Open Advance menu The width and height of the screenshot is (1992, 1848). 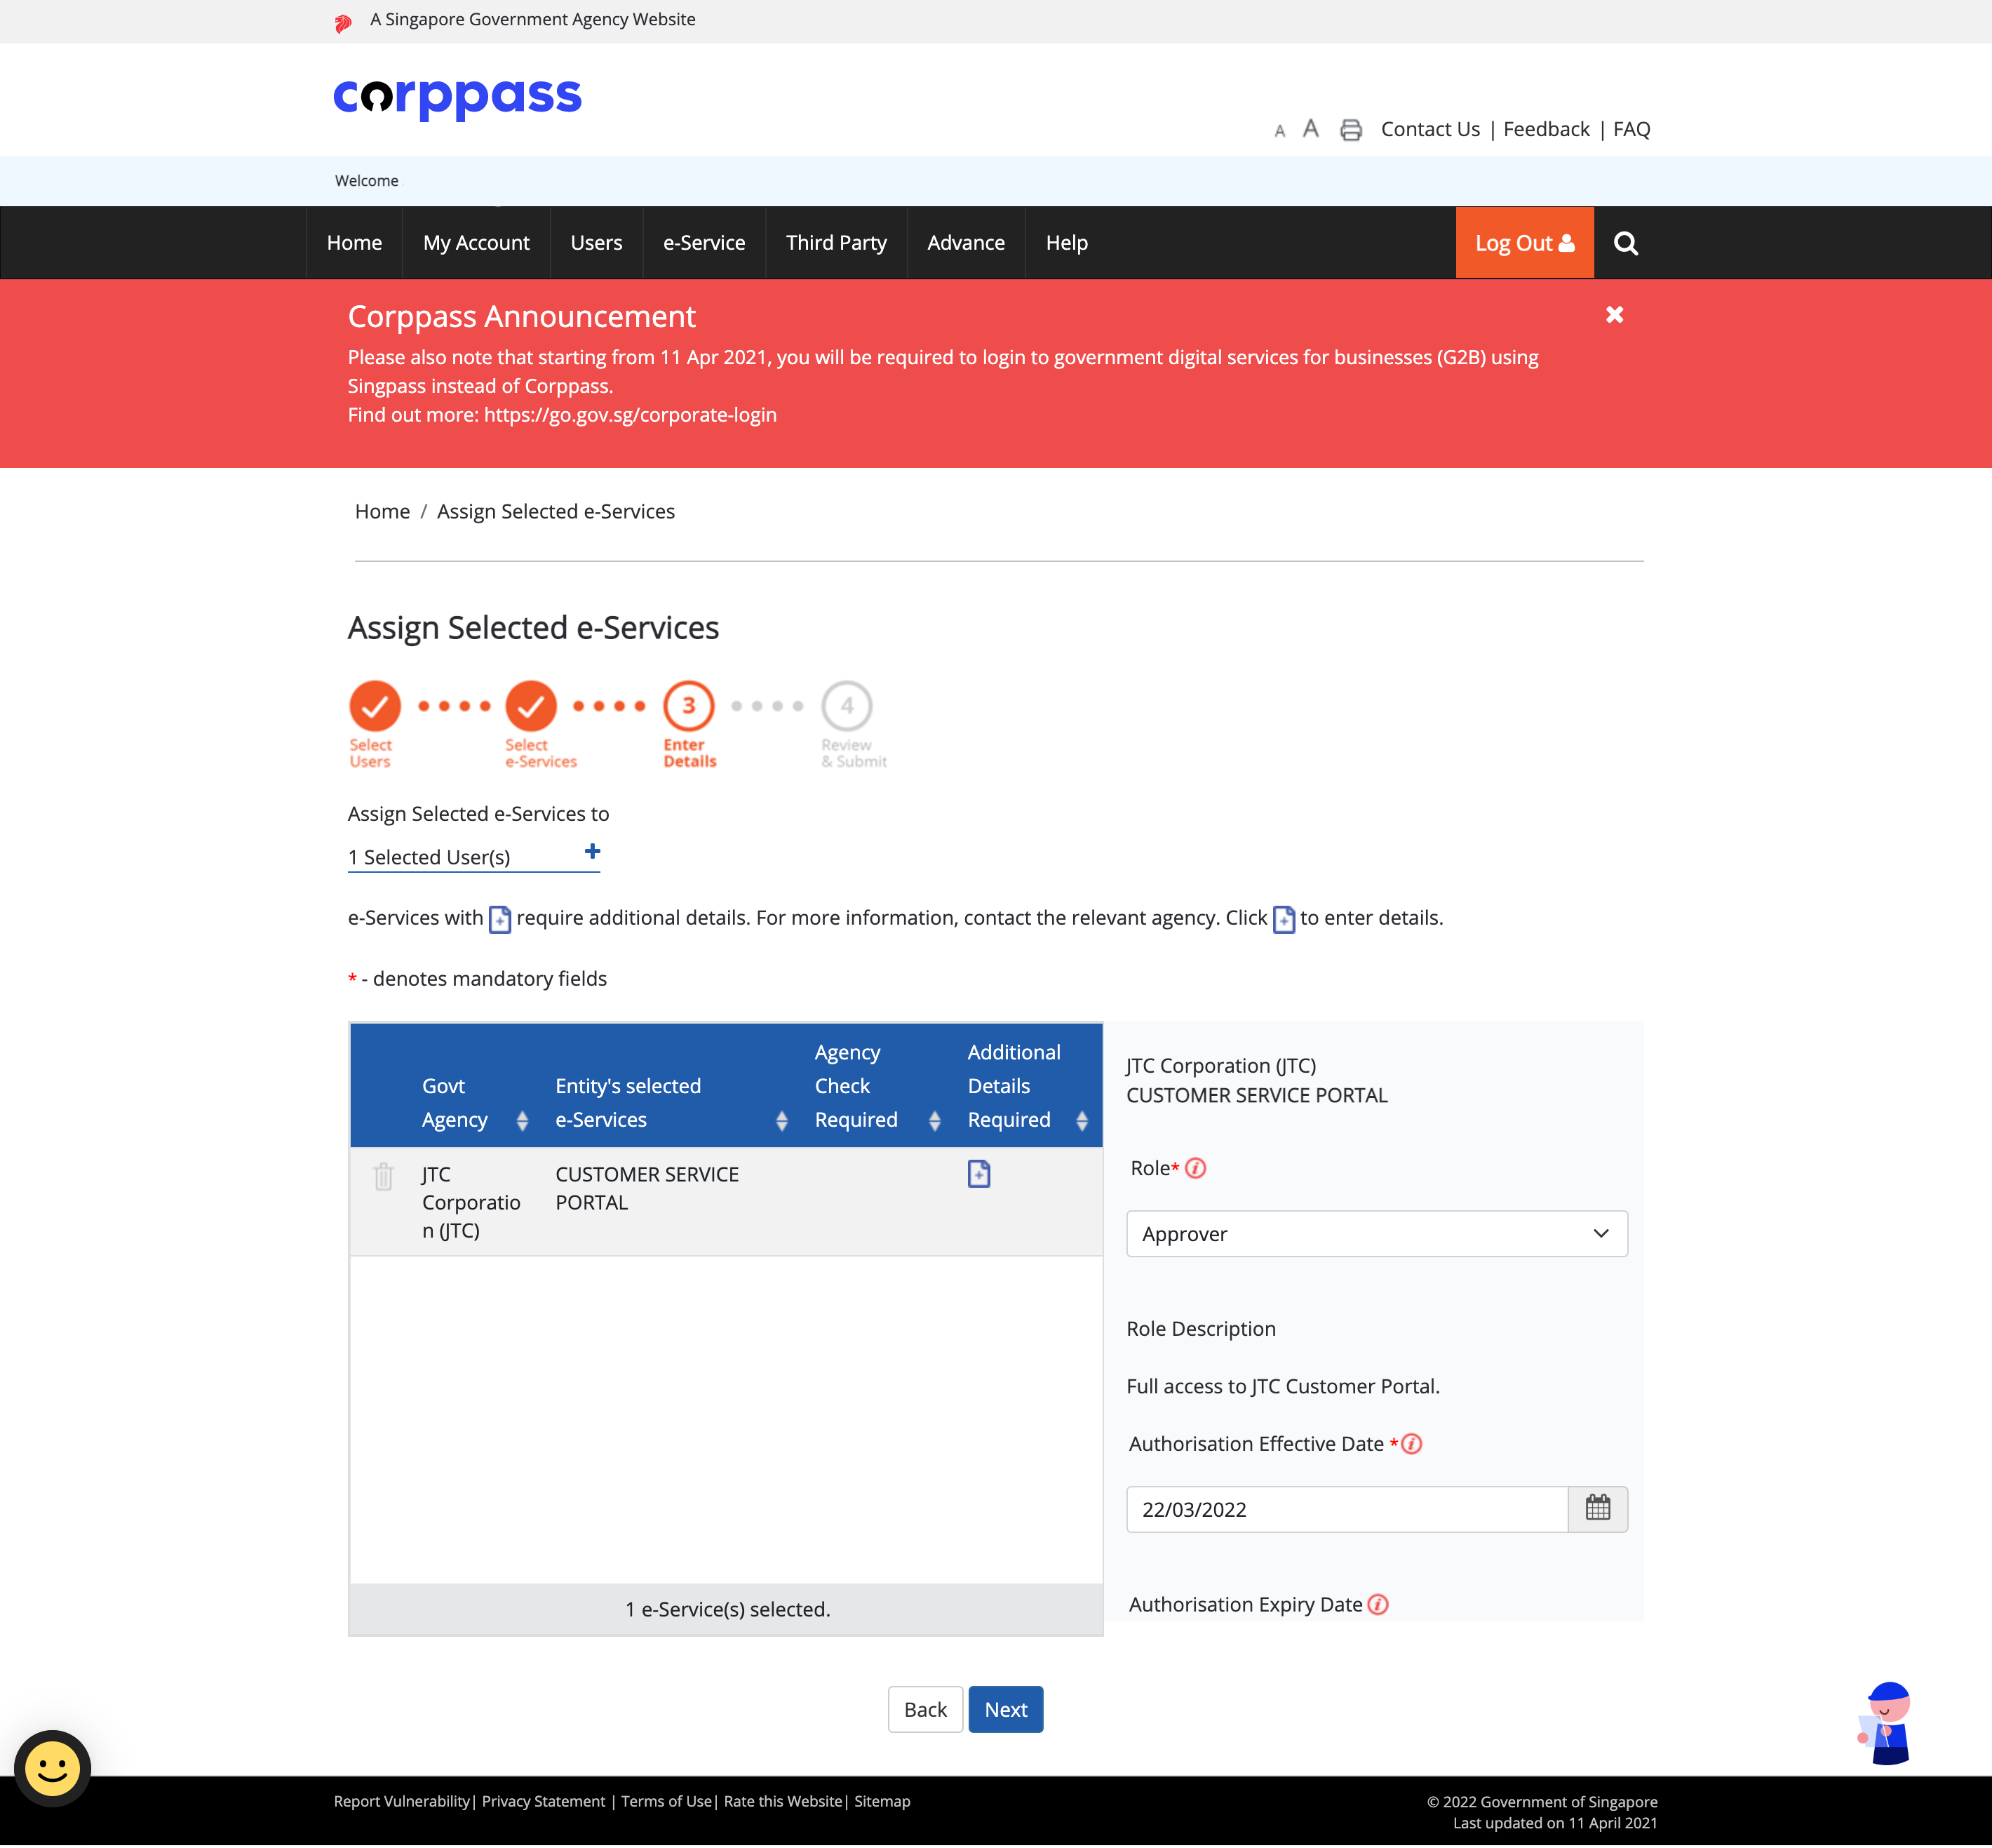(x=966, y=243)
